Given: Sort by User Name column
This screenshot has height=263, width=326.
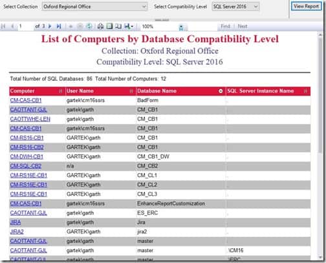Looking at the screenshot, I should pos(131,91).
